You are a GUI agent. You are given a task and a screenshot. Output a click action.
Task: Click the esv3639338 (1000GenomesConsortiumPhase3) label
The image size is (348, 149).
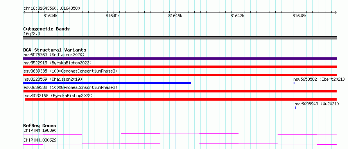pyautogui.click(x=70, y=87)
